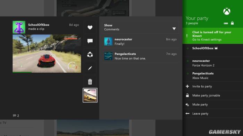
Task: Click the lock icon in party header
Action: point(232,23)
